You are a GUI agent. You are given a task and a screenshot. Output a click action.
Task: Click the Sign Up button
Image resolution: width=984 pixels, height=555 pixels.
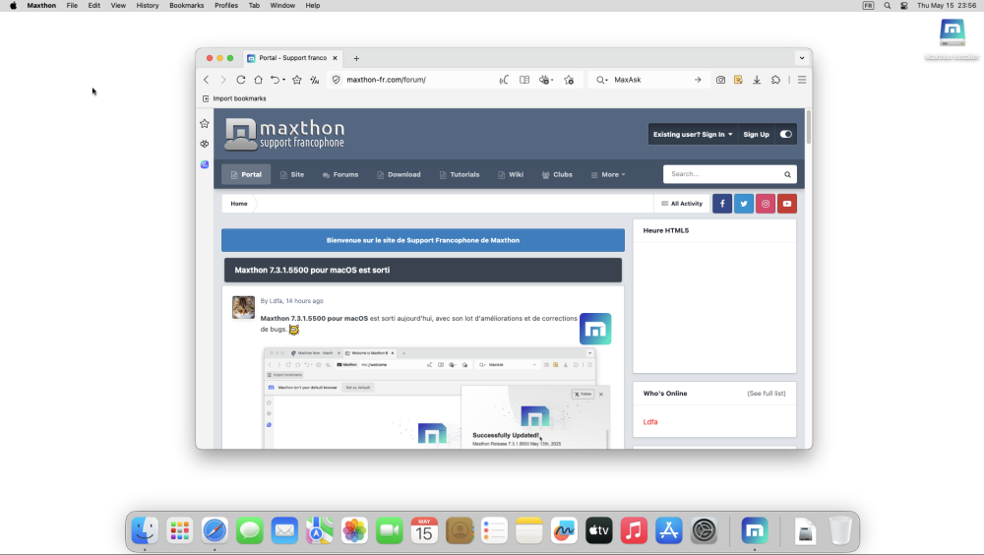point(756,135)
